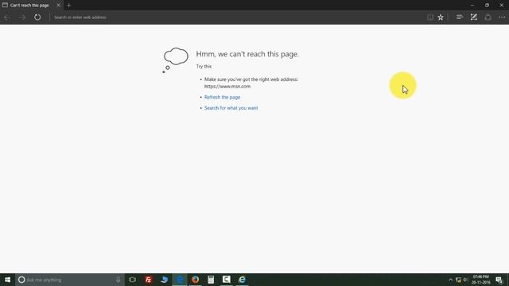Click the Cortana "Ask me anything" search box

coord(70,280)
